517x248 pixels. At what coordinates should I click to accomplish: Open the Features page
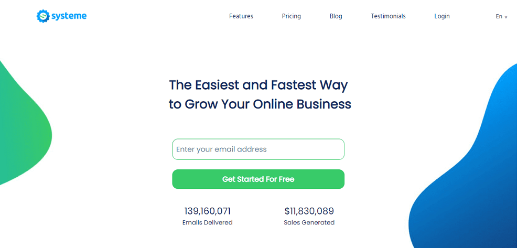pyautogui.click(x=241, y=16)
